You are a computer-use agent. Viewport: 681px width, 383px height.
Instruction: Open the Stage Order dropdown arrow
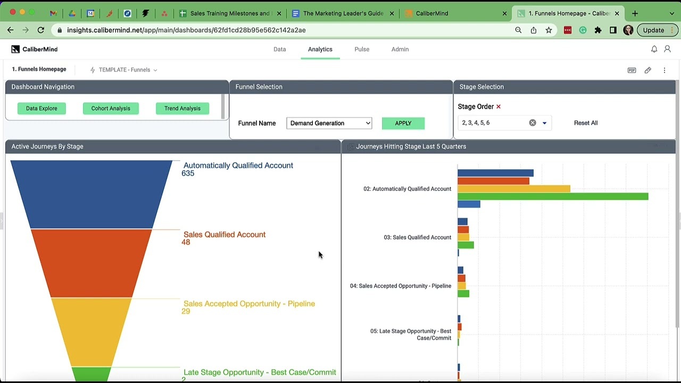[544, 122]
